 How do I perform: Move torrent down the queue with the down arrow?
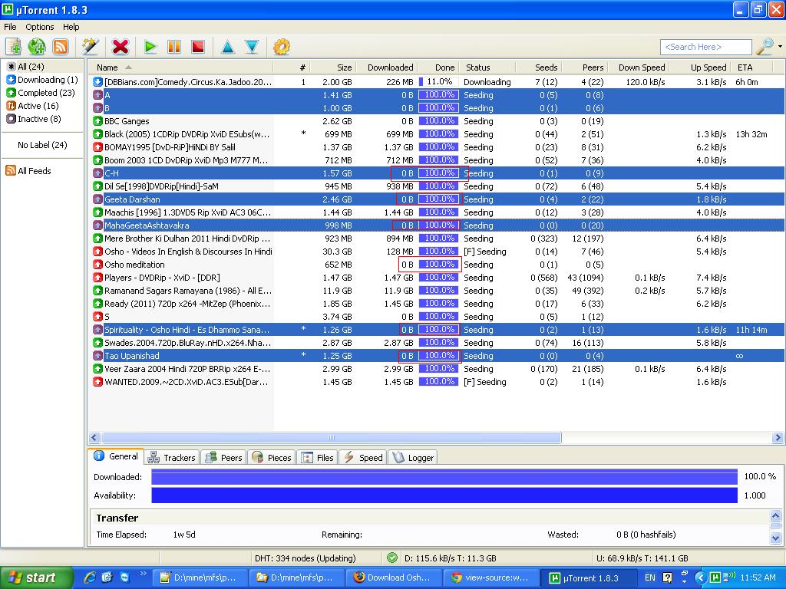252,48
